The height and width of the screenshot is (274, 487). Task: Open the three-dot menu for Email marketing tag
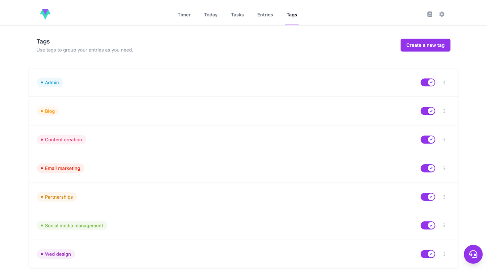[x=444, y=168]
